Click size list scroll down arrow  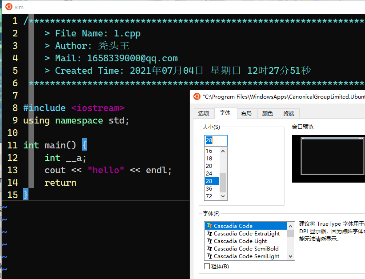(x=223, y=196)
